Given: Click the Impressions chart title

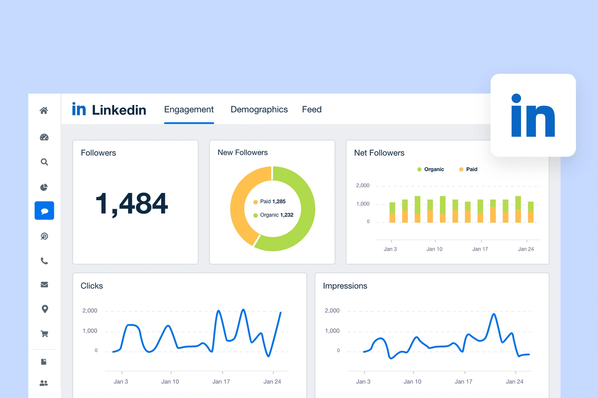Looking at the screenshot, I should pyautogui.click(x=345, y=286).
